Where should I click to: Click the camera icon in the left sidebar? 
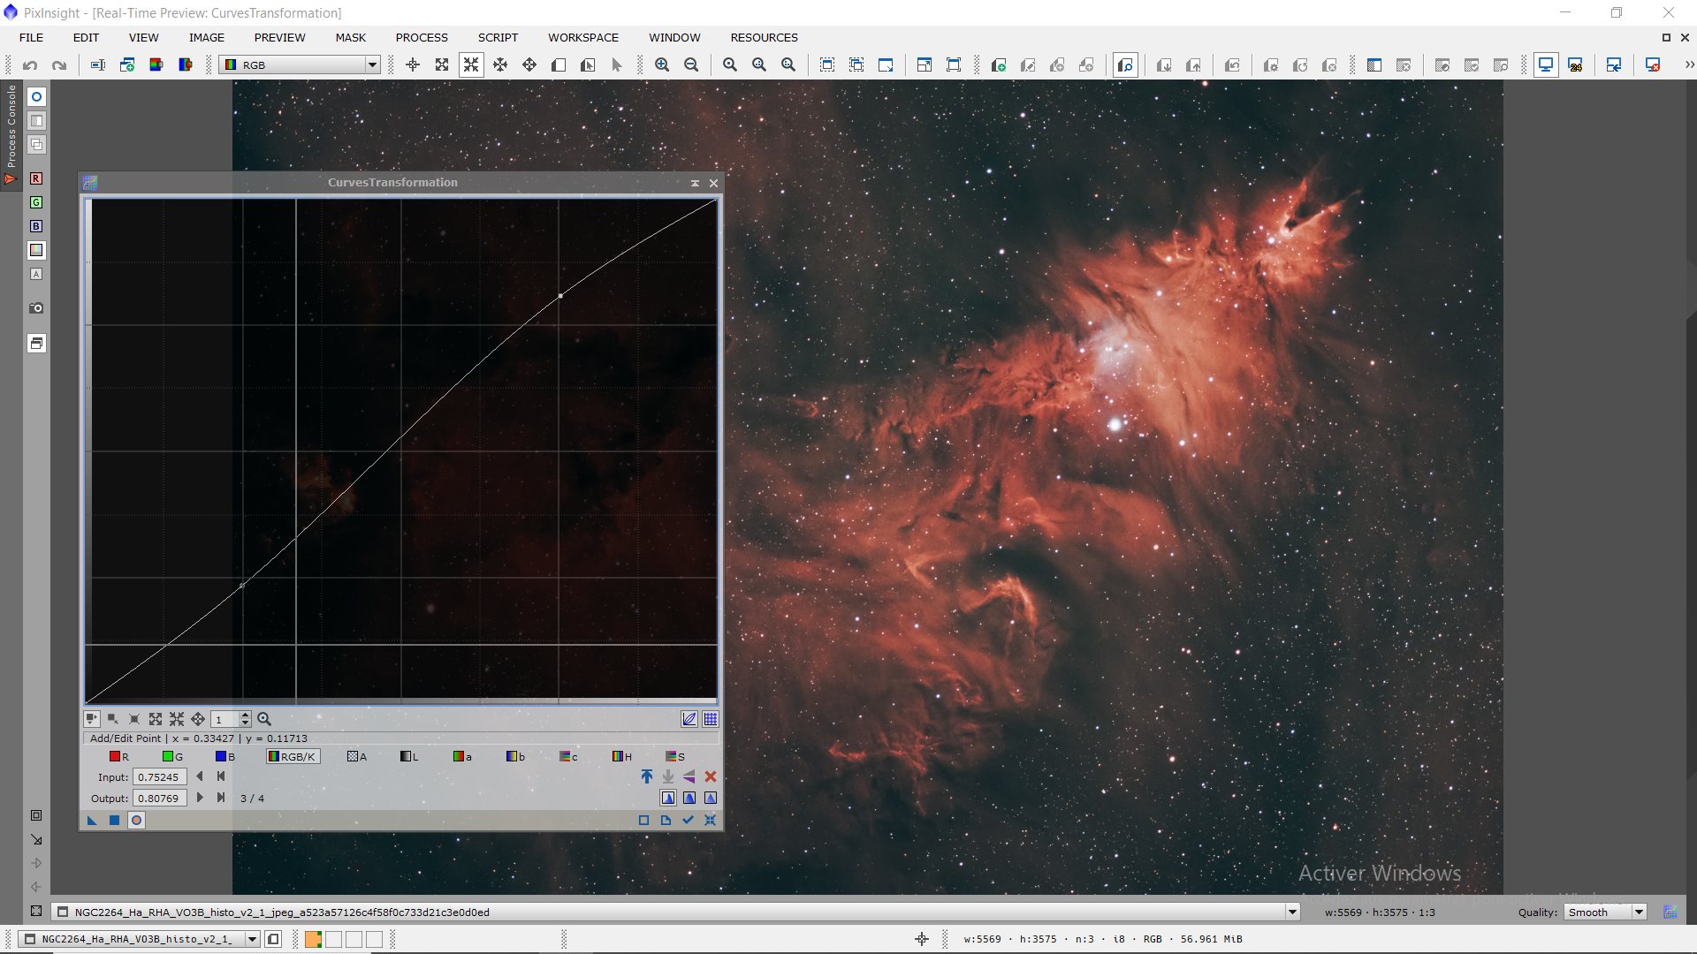coord(36,308)
